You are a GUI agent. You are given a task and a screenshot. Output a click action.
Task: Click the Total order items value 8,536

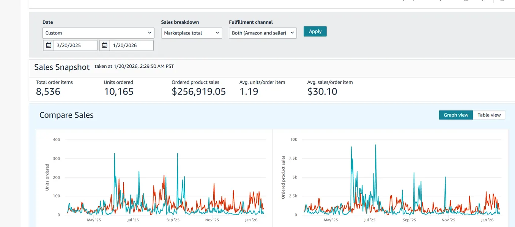pos(48,92)
